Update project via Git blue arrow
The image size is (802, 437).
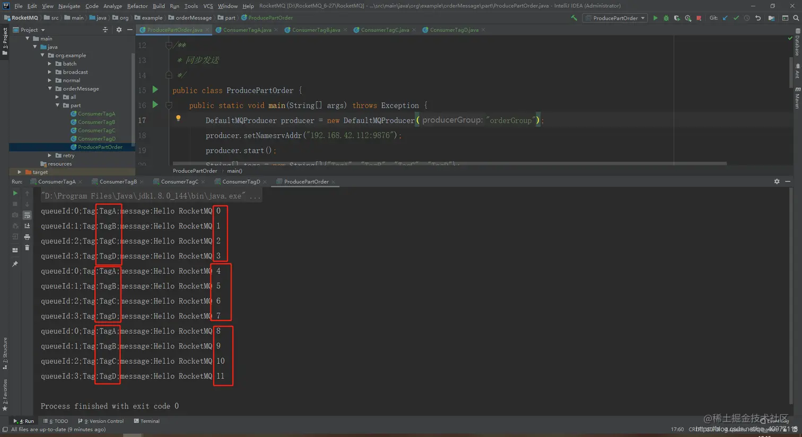pyautogui.click(x=725, y=18)
